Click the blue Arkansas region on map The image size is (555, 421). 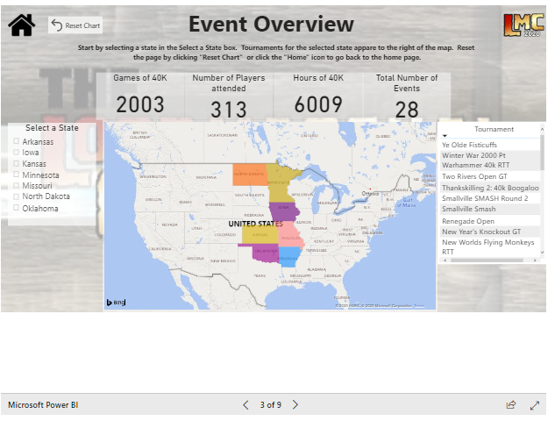point(288,256)
